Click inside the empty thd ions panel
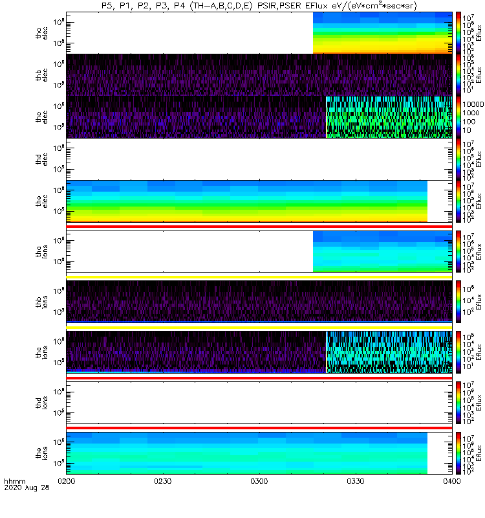This screenshot has height=518, width=485. point(259,403)
